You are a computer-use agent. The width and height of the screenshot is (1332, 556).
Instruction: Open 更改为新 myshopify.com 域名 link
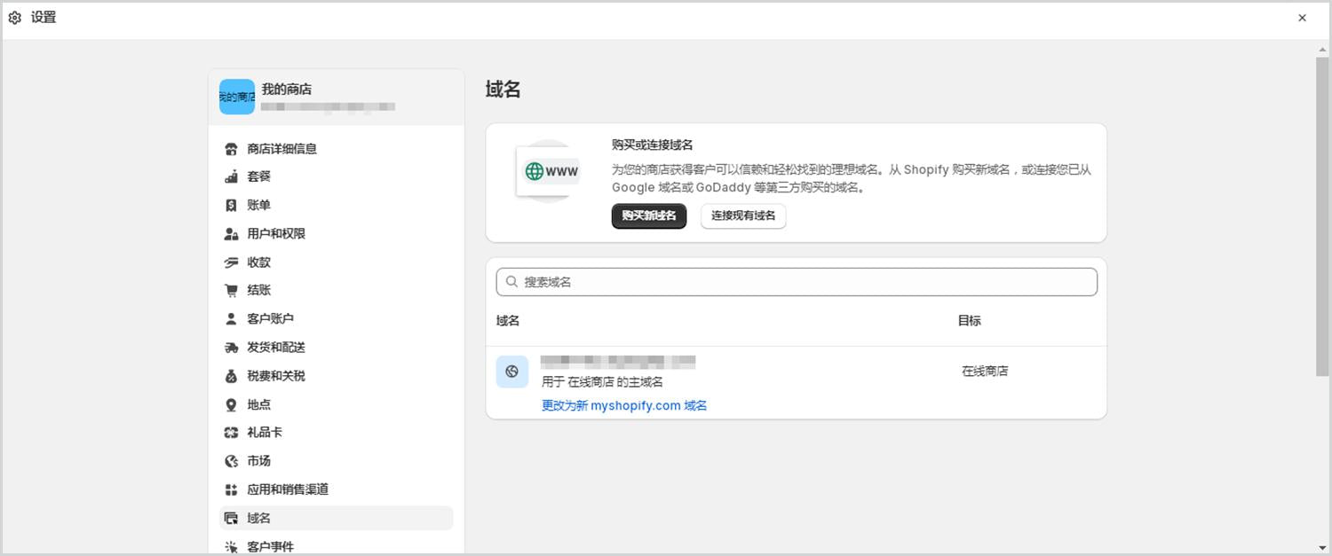click(622, 405)
